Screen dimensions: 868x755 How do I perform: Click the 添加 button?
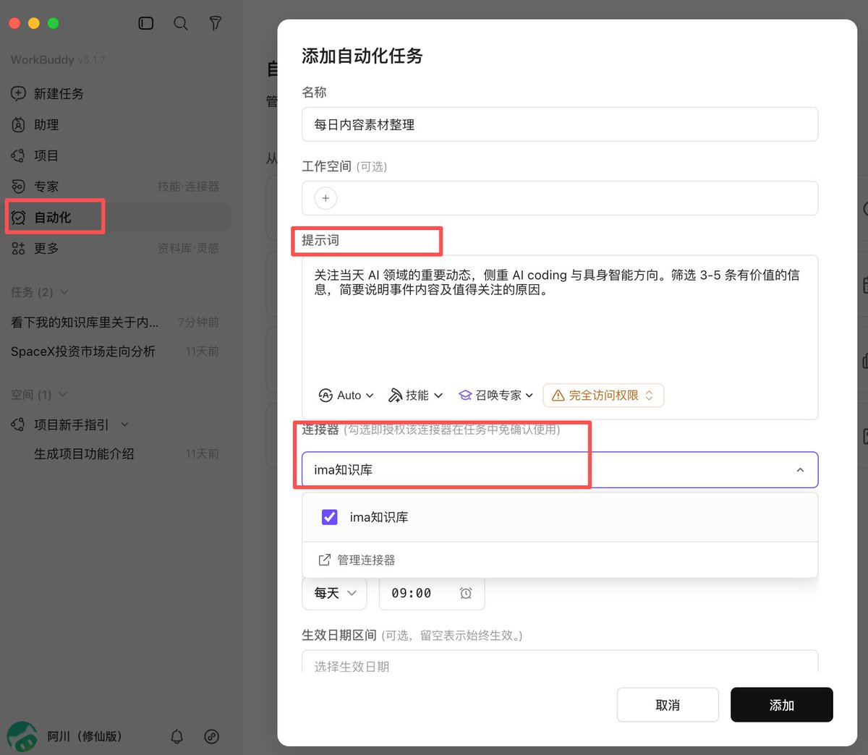[782, 705]
